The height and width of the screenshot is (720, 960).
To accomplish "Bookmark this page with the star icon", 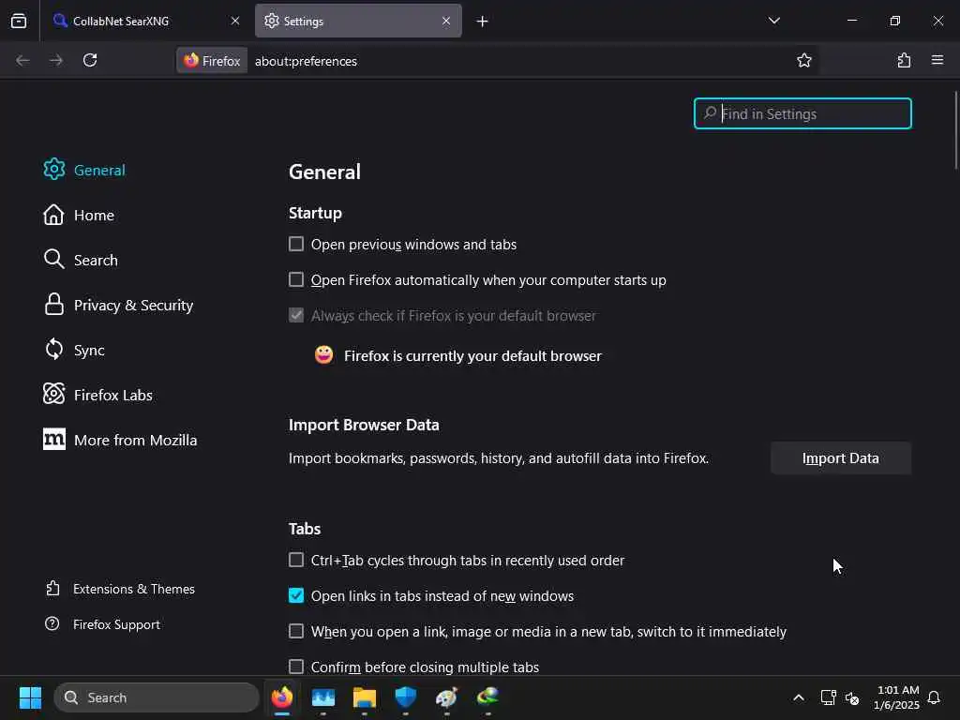I will click(x=803, y=61).
